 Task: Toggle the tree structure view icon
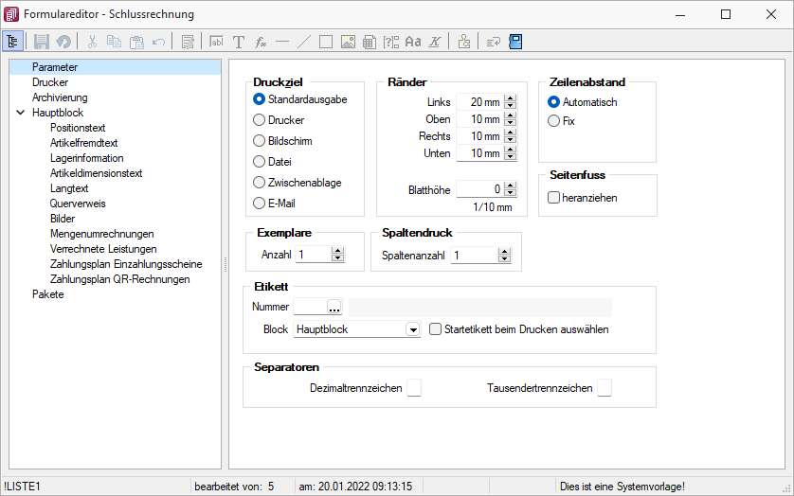(13, 42)
